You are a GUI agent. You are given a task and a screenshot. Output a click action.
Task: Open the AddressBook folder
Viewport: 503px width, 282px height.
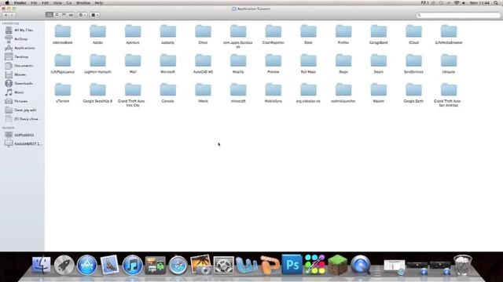point(63,31)
